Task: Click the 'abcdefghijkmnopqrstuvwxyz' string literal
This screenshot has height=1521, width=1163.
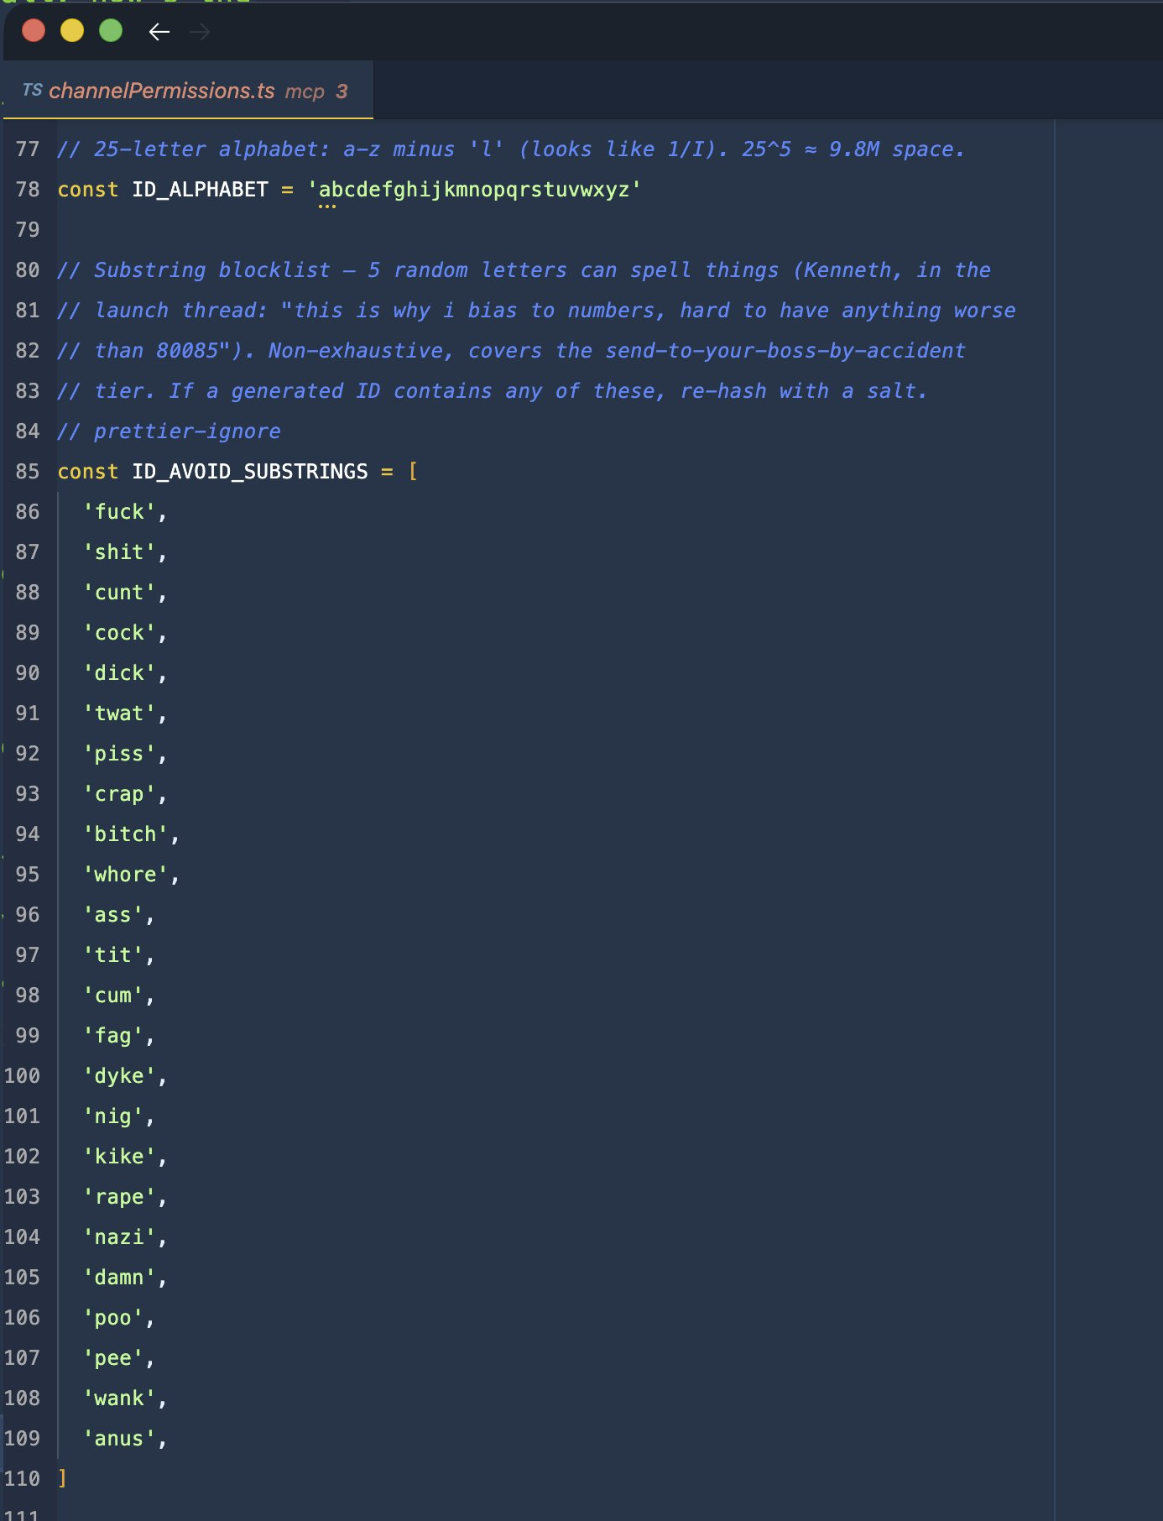Action: 474,190
